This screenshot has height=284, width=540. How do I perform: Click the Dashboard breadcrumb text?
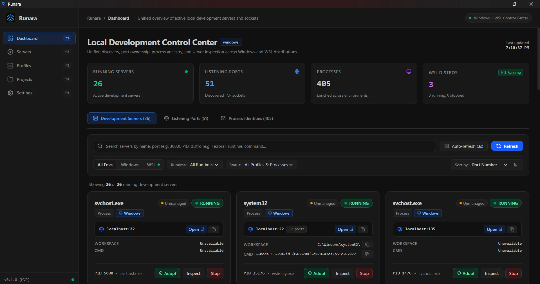118,18
